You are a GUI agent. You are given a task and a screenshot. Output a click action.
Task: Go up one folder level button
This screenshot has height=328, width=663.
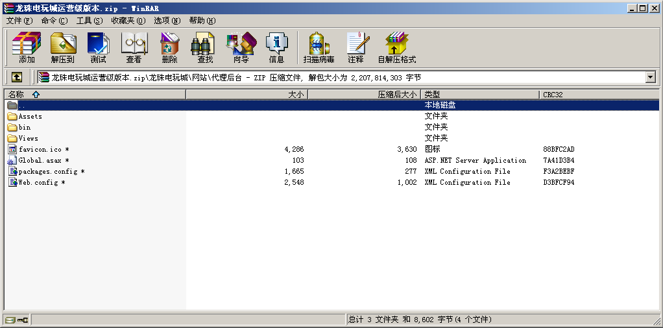click(x=16, y=77)
